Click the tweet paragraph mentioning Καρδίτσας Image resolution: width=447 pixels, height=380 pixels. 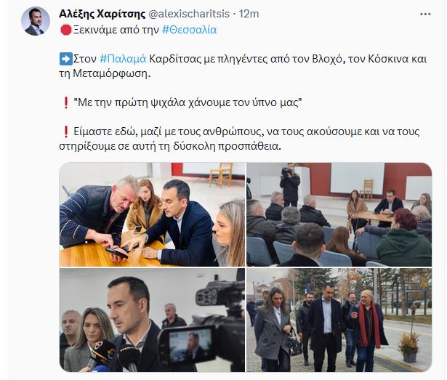(243, 66)
